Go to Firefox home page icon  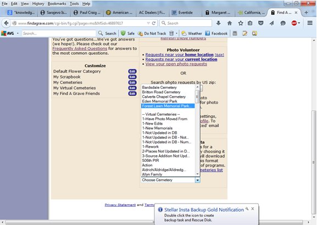coord(230,23)
